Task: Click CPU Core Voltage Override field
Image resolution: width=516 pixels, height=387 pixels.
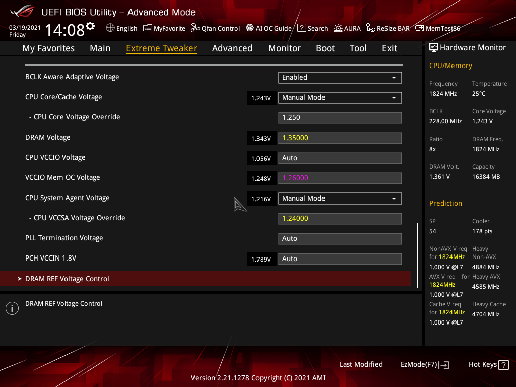Action: click(340, 118)
